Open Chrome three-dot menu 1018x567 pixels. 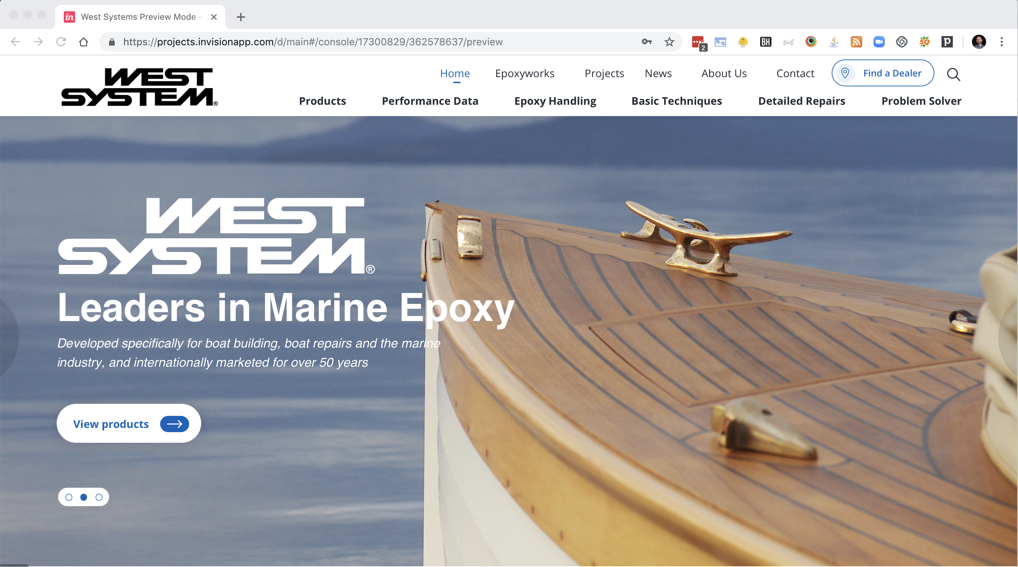coord(1001,42)
